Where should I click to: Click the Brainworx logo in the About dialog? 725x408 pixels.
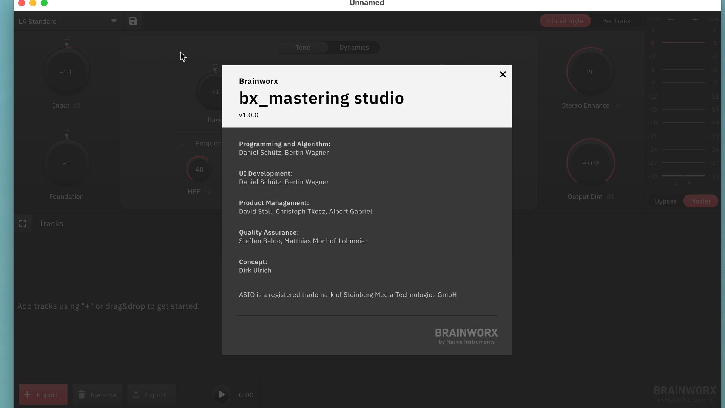[466, 336]
